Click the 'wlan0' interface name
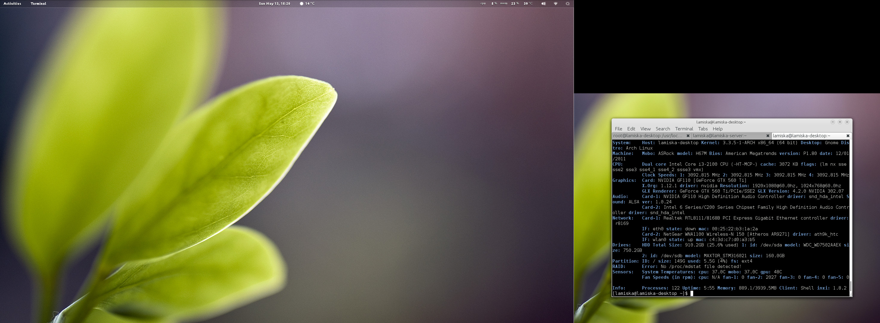 pyautogui.click(x=659, y=240)
